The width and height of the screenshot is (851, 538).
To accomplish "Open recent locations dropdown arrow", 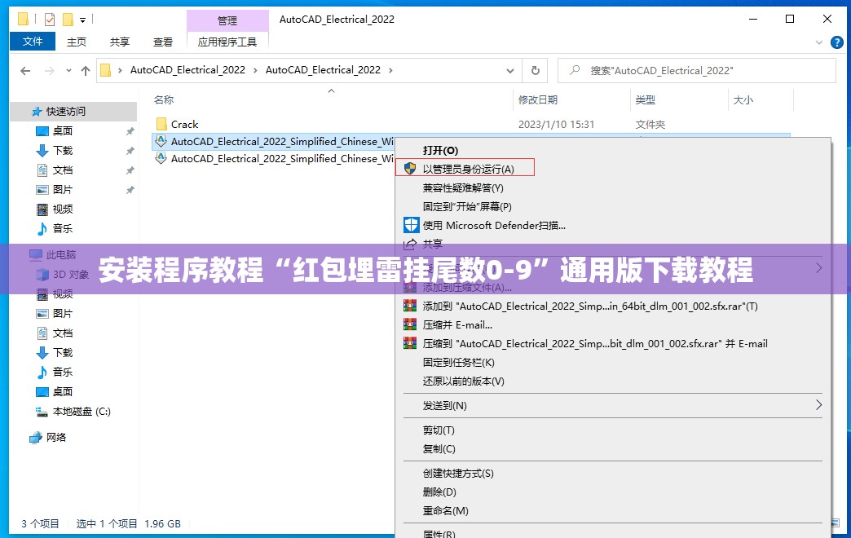I will click(x=68, y=71).
